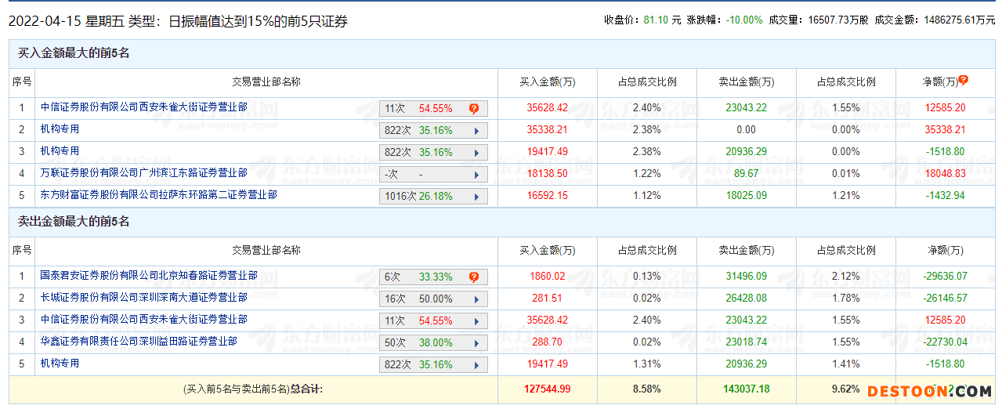
Task: Click the orange question icon in 国泰君安 row
Action: (x=474, y=277)
